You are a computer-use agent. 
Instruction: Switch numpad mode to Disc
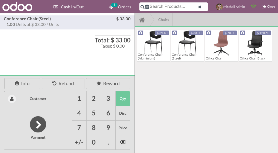[123, 113]
